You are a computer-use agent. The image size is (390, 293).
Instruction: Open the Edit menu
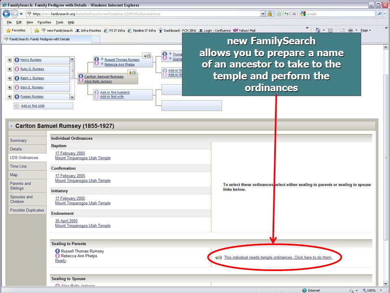(x=19, y=22)
